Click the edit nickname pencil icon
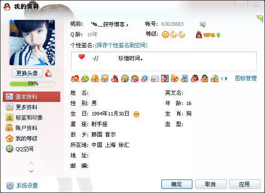This screenshot has height=193, width=265. click(x=202, y=24)
